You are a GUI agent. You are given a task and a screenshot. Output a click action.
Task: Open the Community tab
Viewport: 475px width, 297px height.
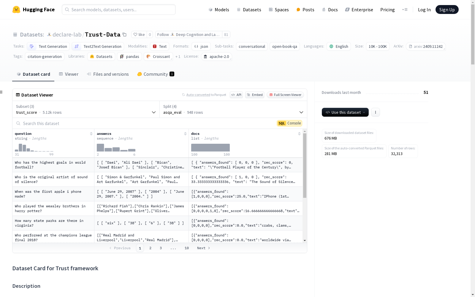click(156, 74)
